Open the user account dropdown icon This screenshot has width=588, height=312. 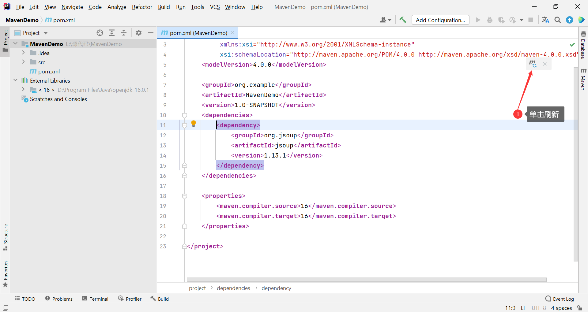[385, 20]
